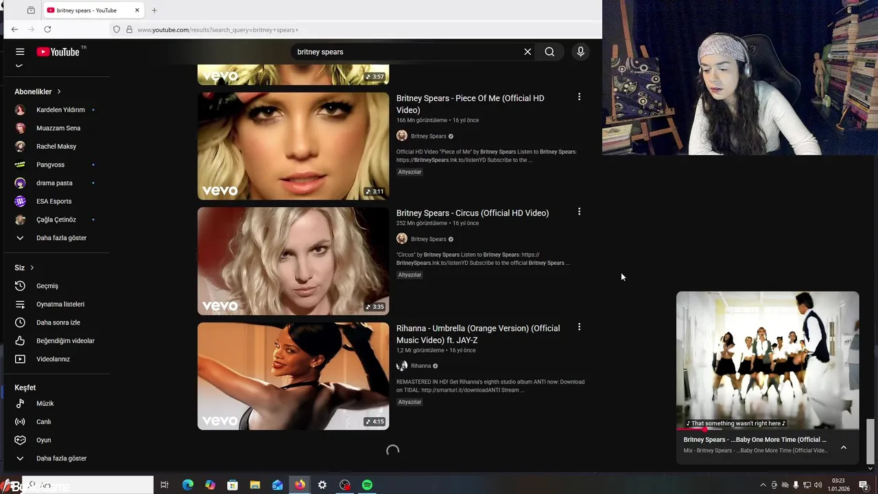Open the browser tab list button

31,10
